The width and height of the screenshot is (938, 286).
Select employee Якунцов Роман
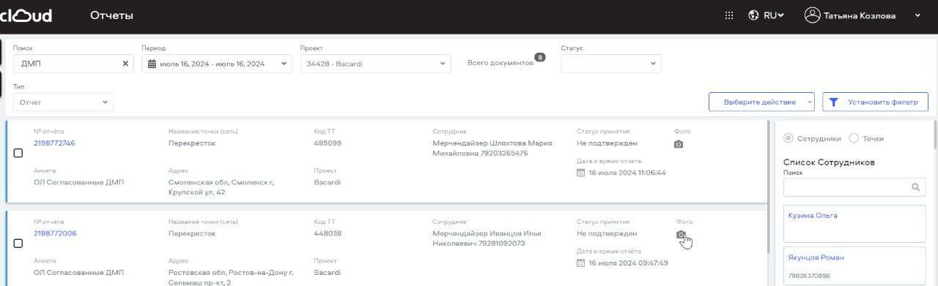click(854, 266)
